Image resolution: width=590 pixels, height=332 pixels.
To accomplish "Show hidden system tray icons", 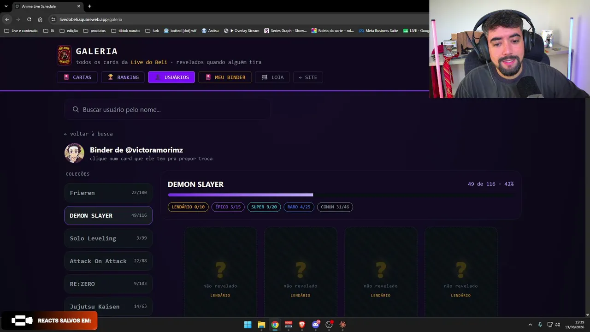I will coord(530,325).
